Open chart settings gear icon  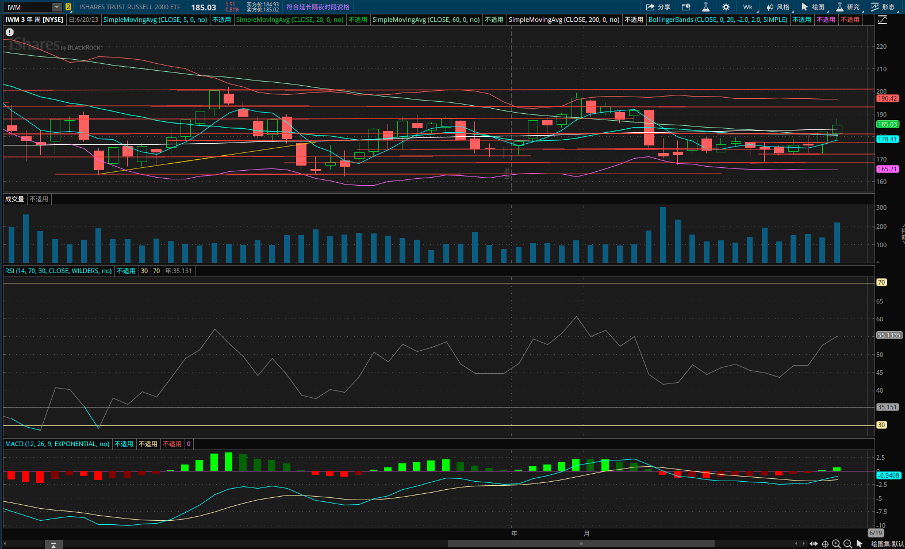coord(726,7)
